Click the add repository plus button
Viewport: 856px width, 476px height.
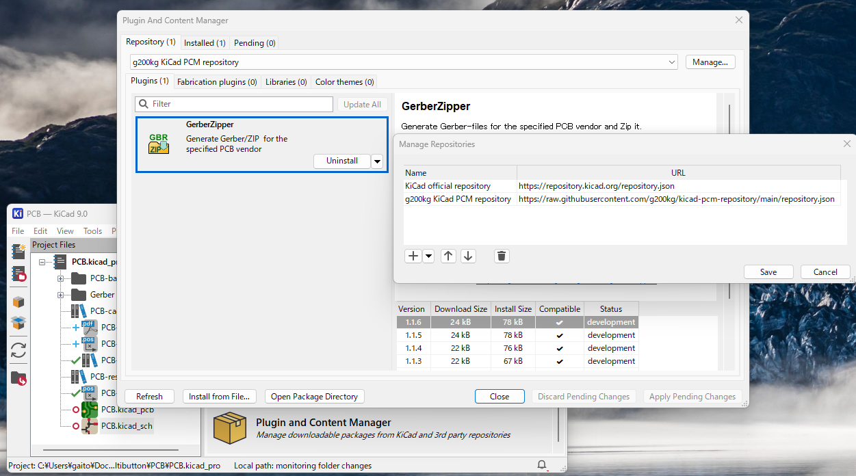[413, 256]
